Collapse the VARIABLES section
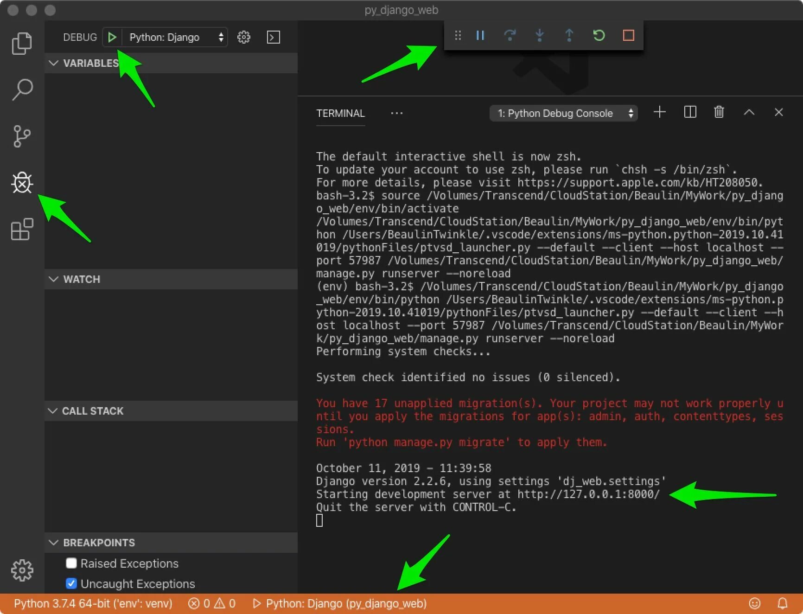The height and width of the screenshot is (614, 803). (x=171, y=63)
